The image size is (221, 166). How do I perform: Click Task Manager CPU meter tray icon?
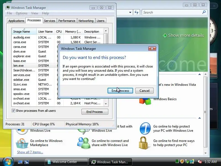(177, 161)
